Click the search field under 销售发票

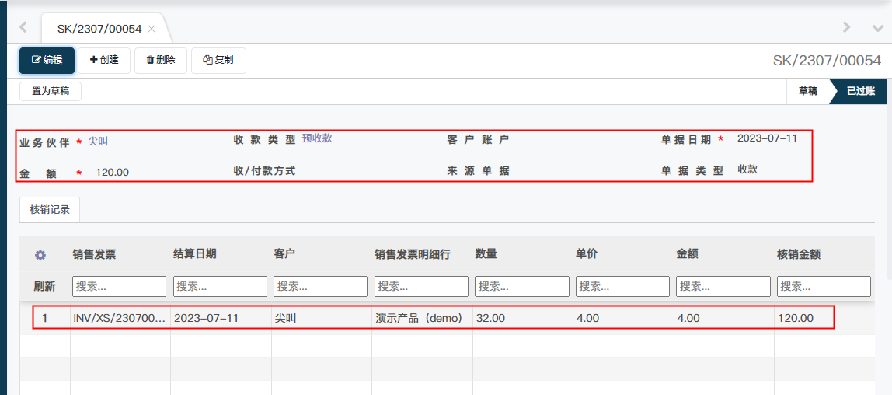(x=119, y=286)
